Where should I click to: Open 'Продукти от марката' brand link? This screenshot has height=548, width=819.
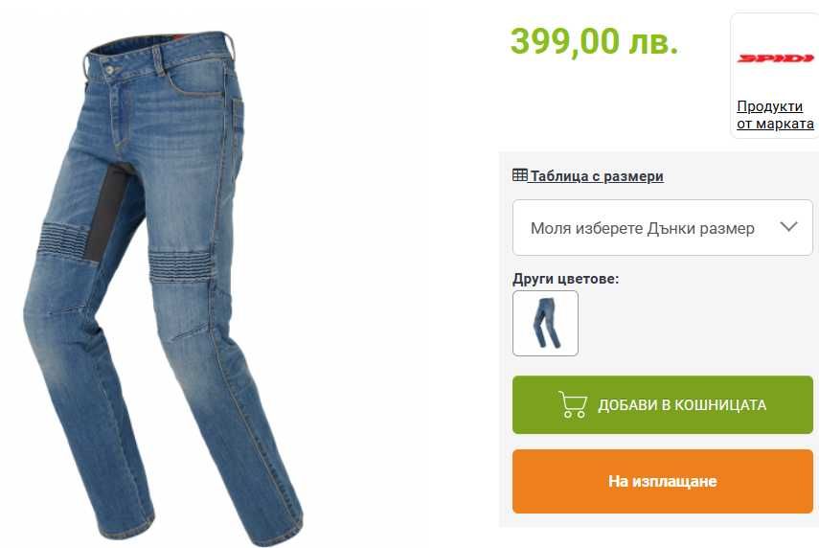click(x=775, y=115)
